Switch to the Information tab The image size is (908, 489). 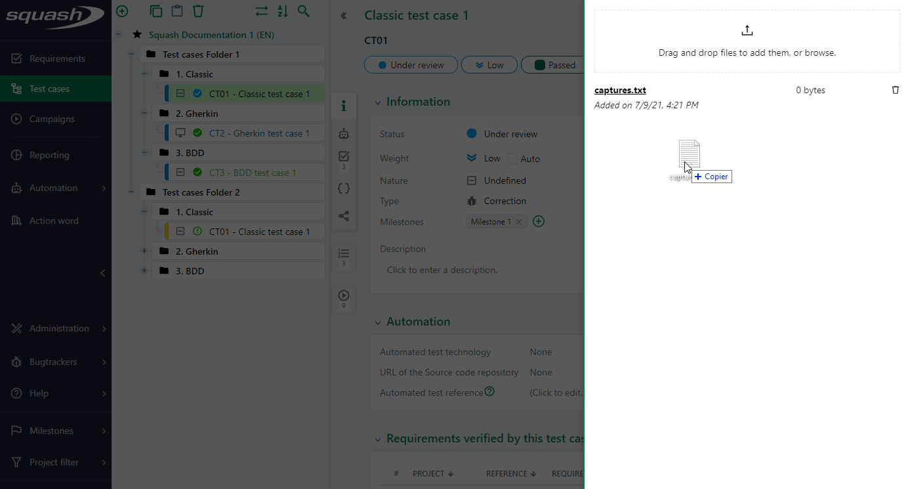tap(344, 105)
